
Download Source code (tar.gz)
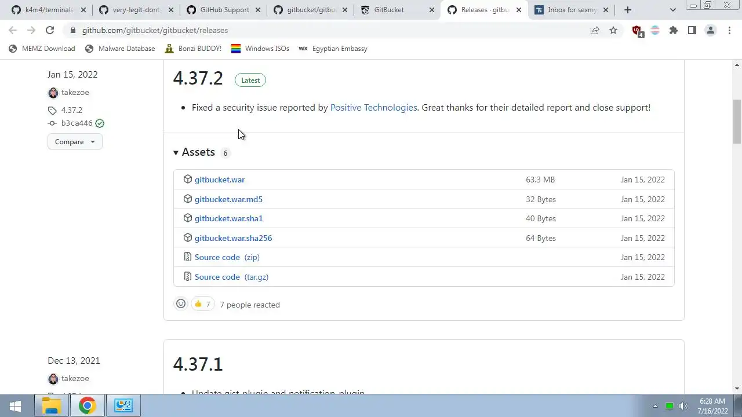(x=231, y=277)
